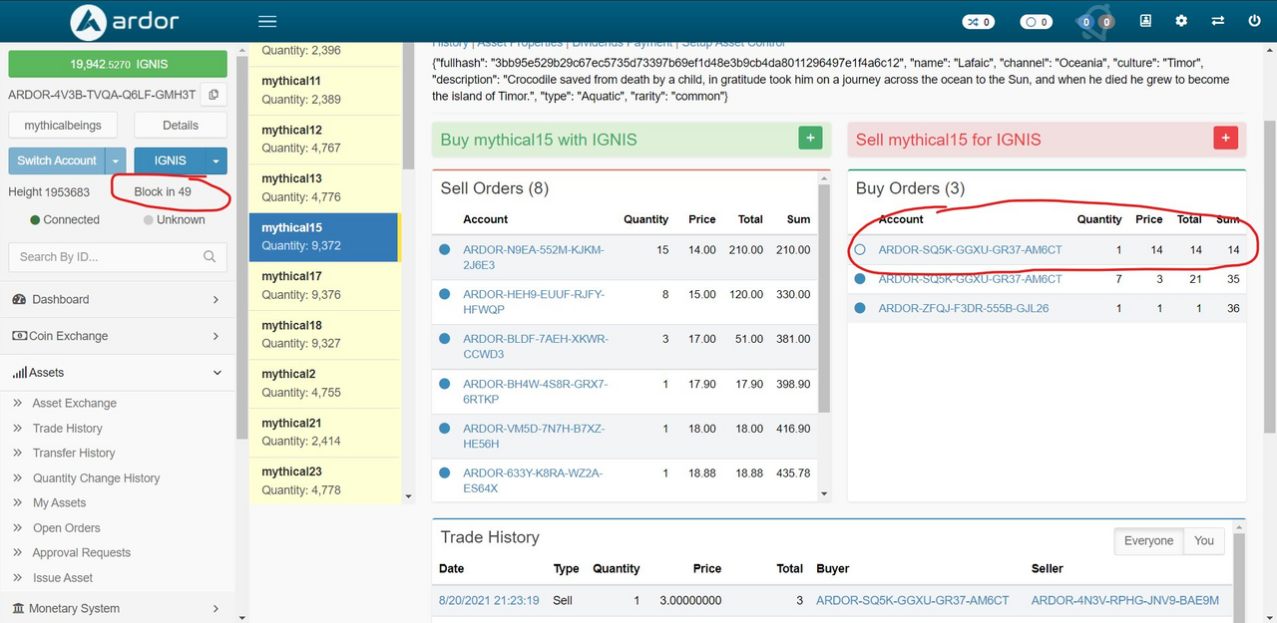Open seller account ARDOR-HEH9-EUUF-RJFY-HFWQP
The image size is (1277, 623).
tap(534, 302)
